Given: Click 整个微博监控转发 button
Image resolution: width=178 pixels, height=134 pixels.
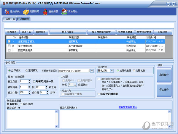Looking at the screenshot, I should (x=101, y=32).
